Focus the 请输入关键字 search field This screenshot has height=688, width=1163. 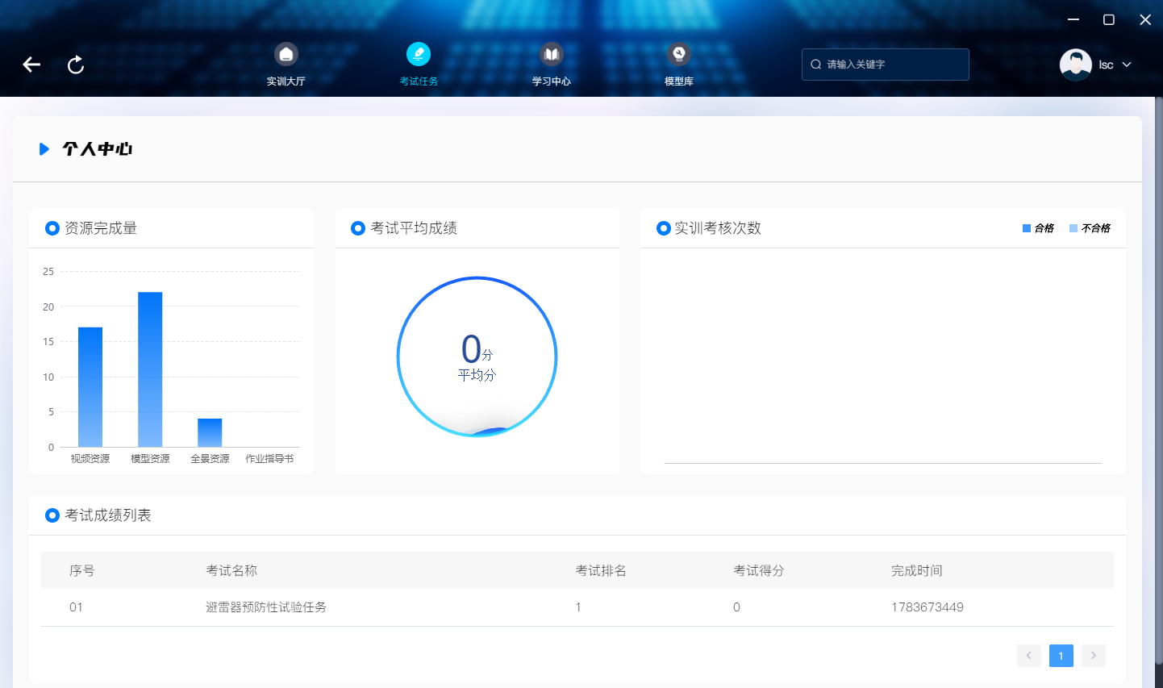(x=886, y=65)
